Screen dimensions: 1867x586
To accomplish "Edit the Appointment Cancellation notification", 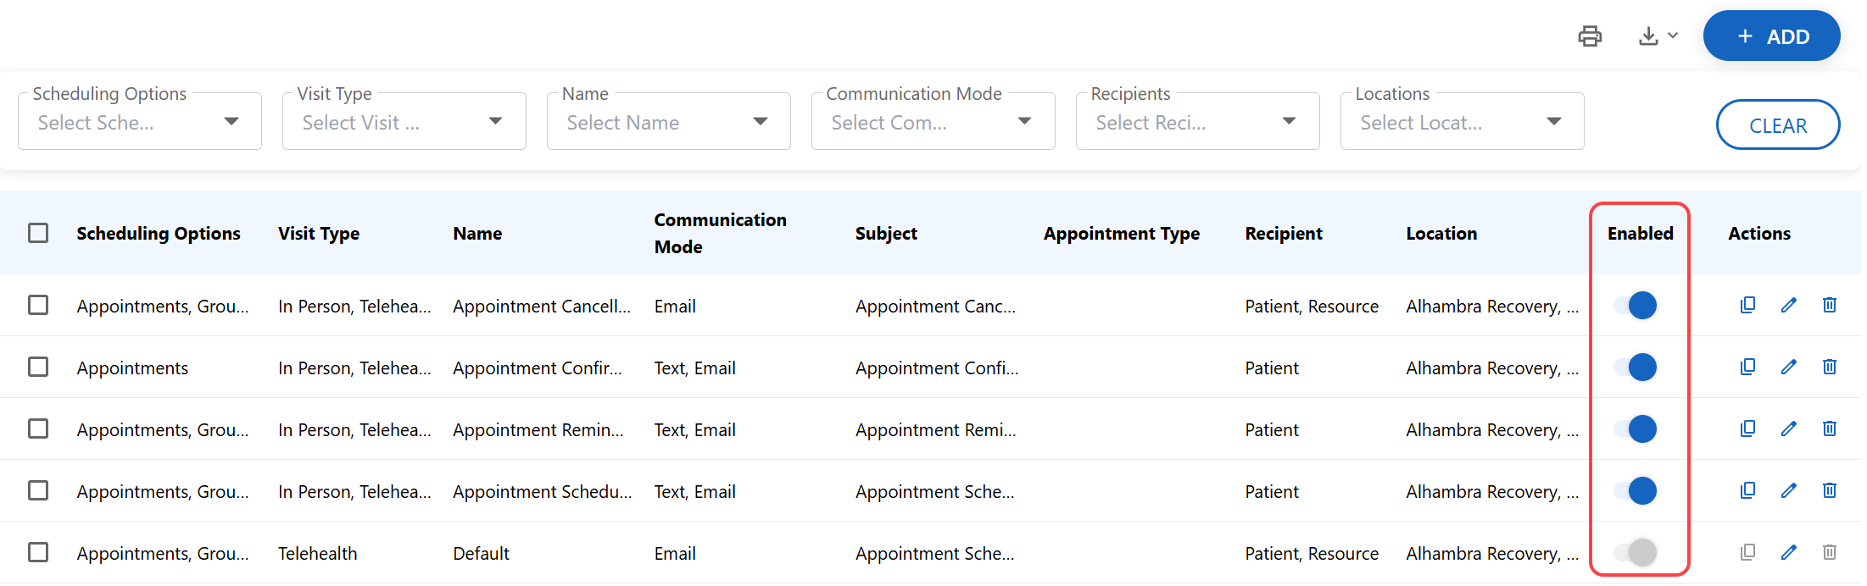I will [1788, 305].
